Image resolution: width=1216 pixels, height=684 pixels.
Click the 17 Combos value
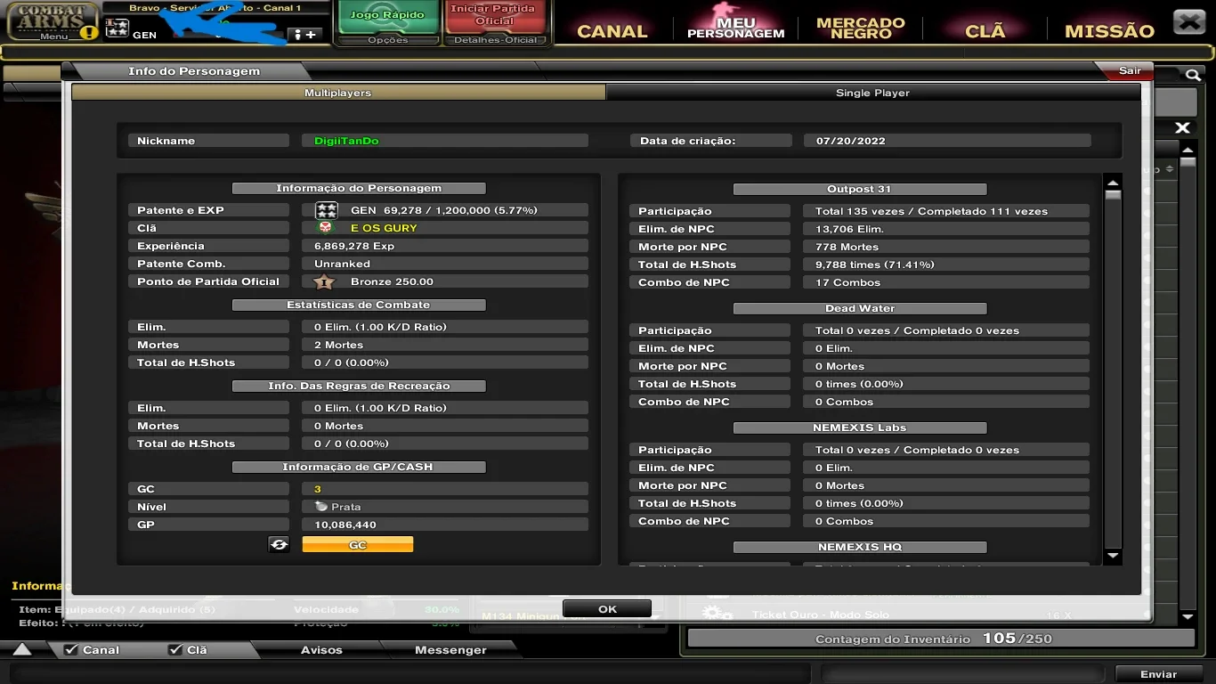(x=847, y=282)
